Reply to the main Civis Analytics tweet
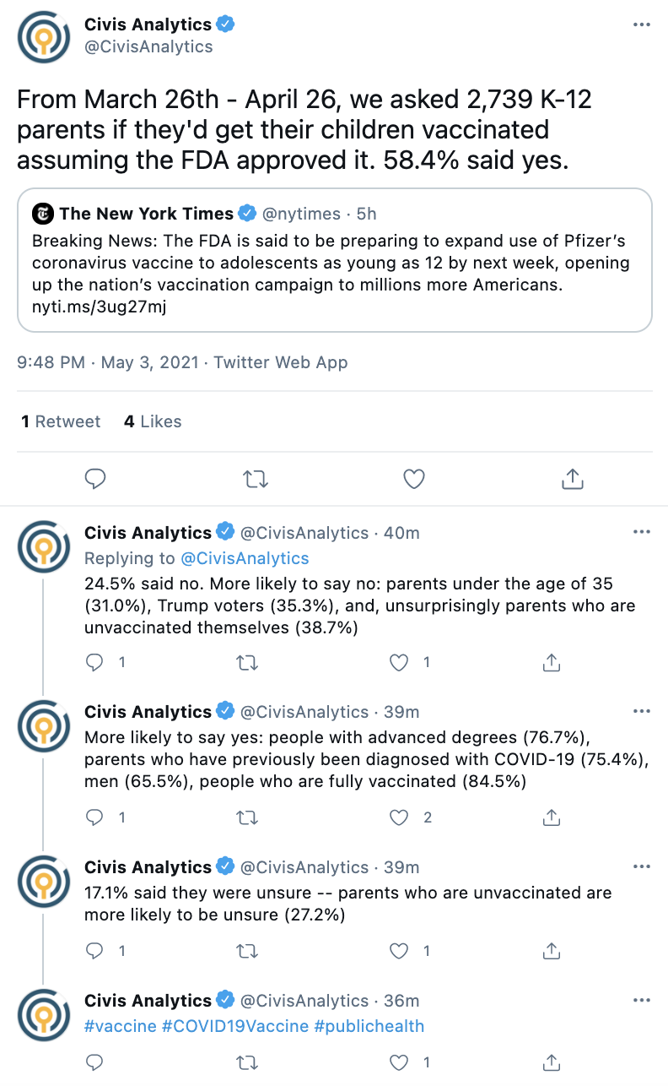This screenshot has height=1086, width=668. coord(96,480)
